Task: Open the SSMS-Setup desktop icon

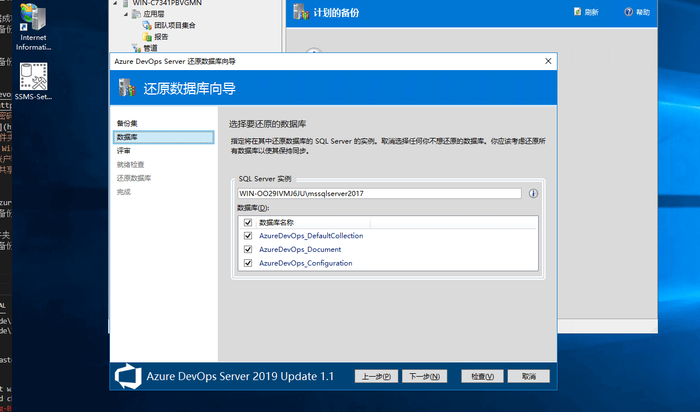Action: (33, 76)
